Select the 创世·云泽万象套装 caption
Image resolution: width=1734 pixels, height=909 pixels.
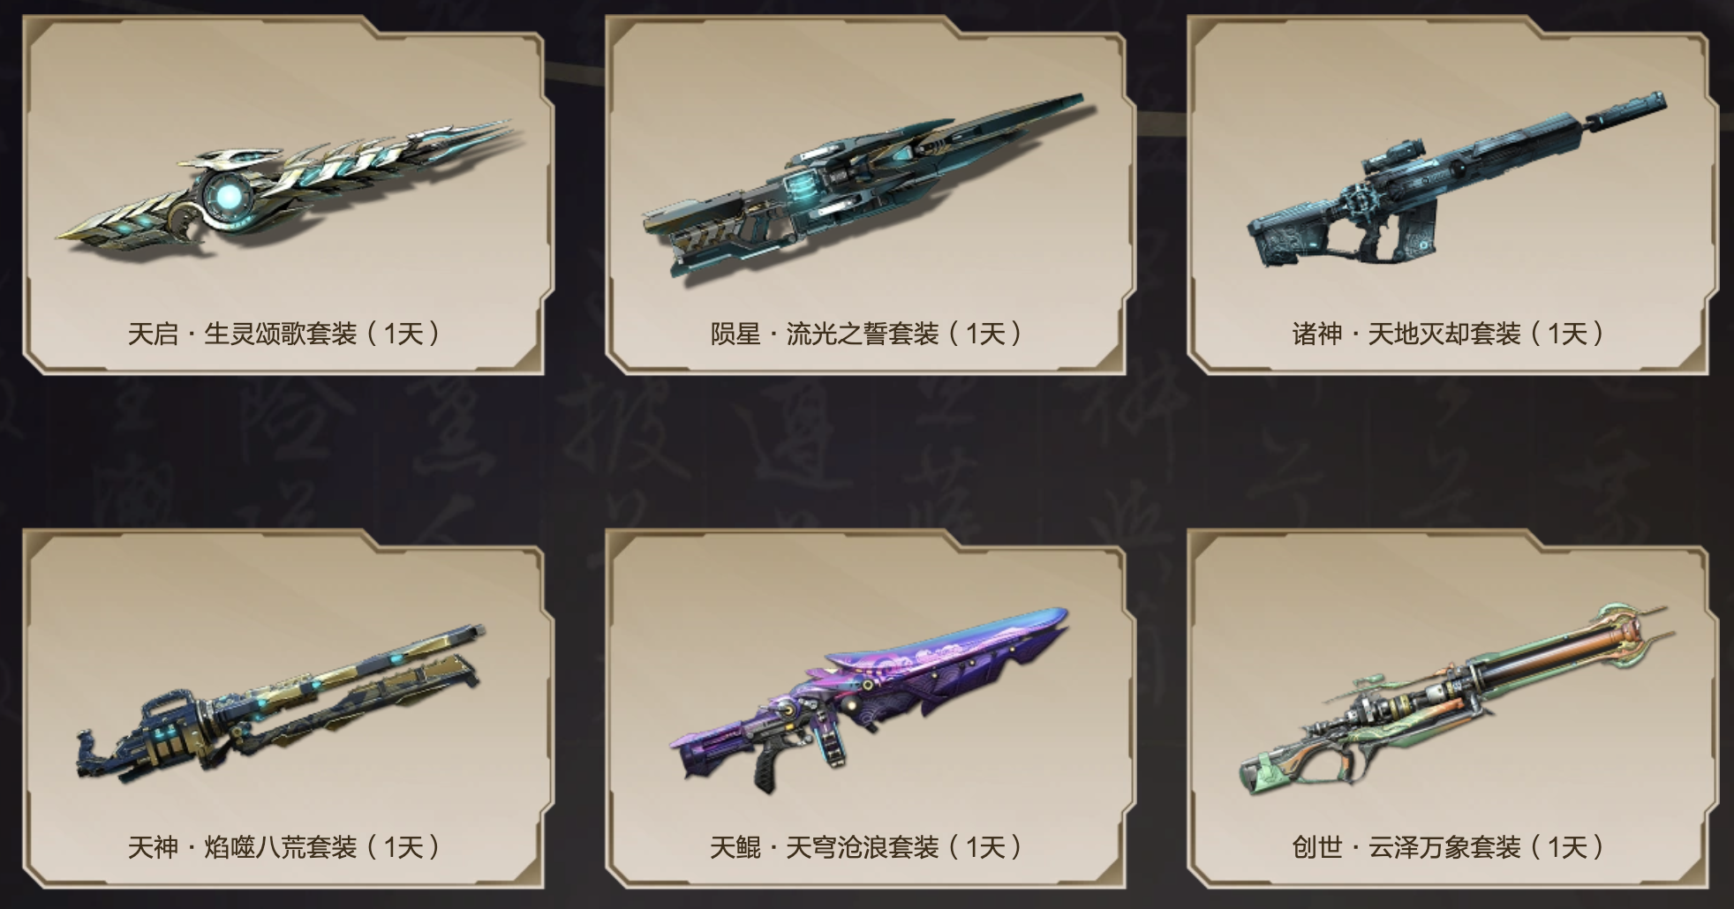(1406, 847)
